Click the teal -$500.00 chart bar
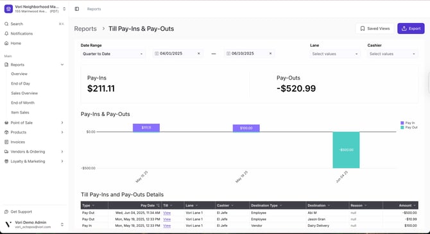The image size is (430, 234). pyautogui.click(x=346, y=150)
